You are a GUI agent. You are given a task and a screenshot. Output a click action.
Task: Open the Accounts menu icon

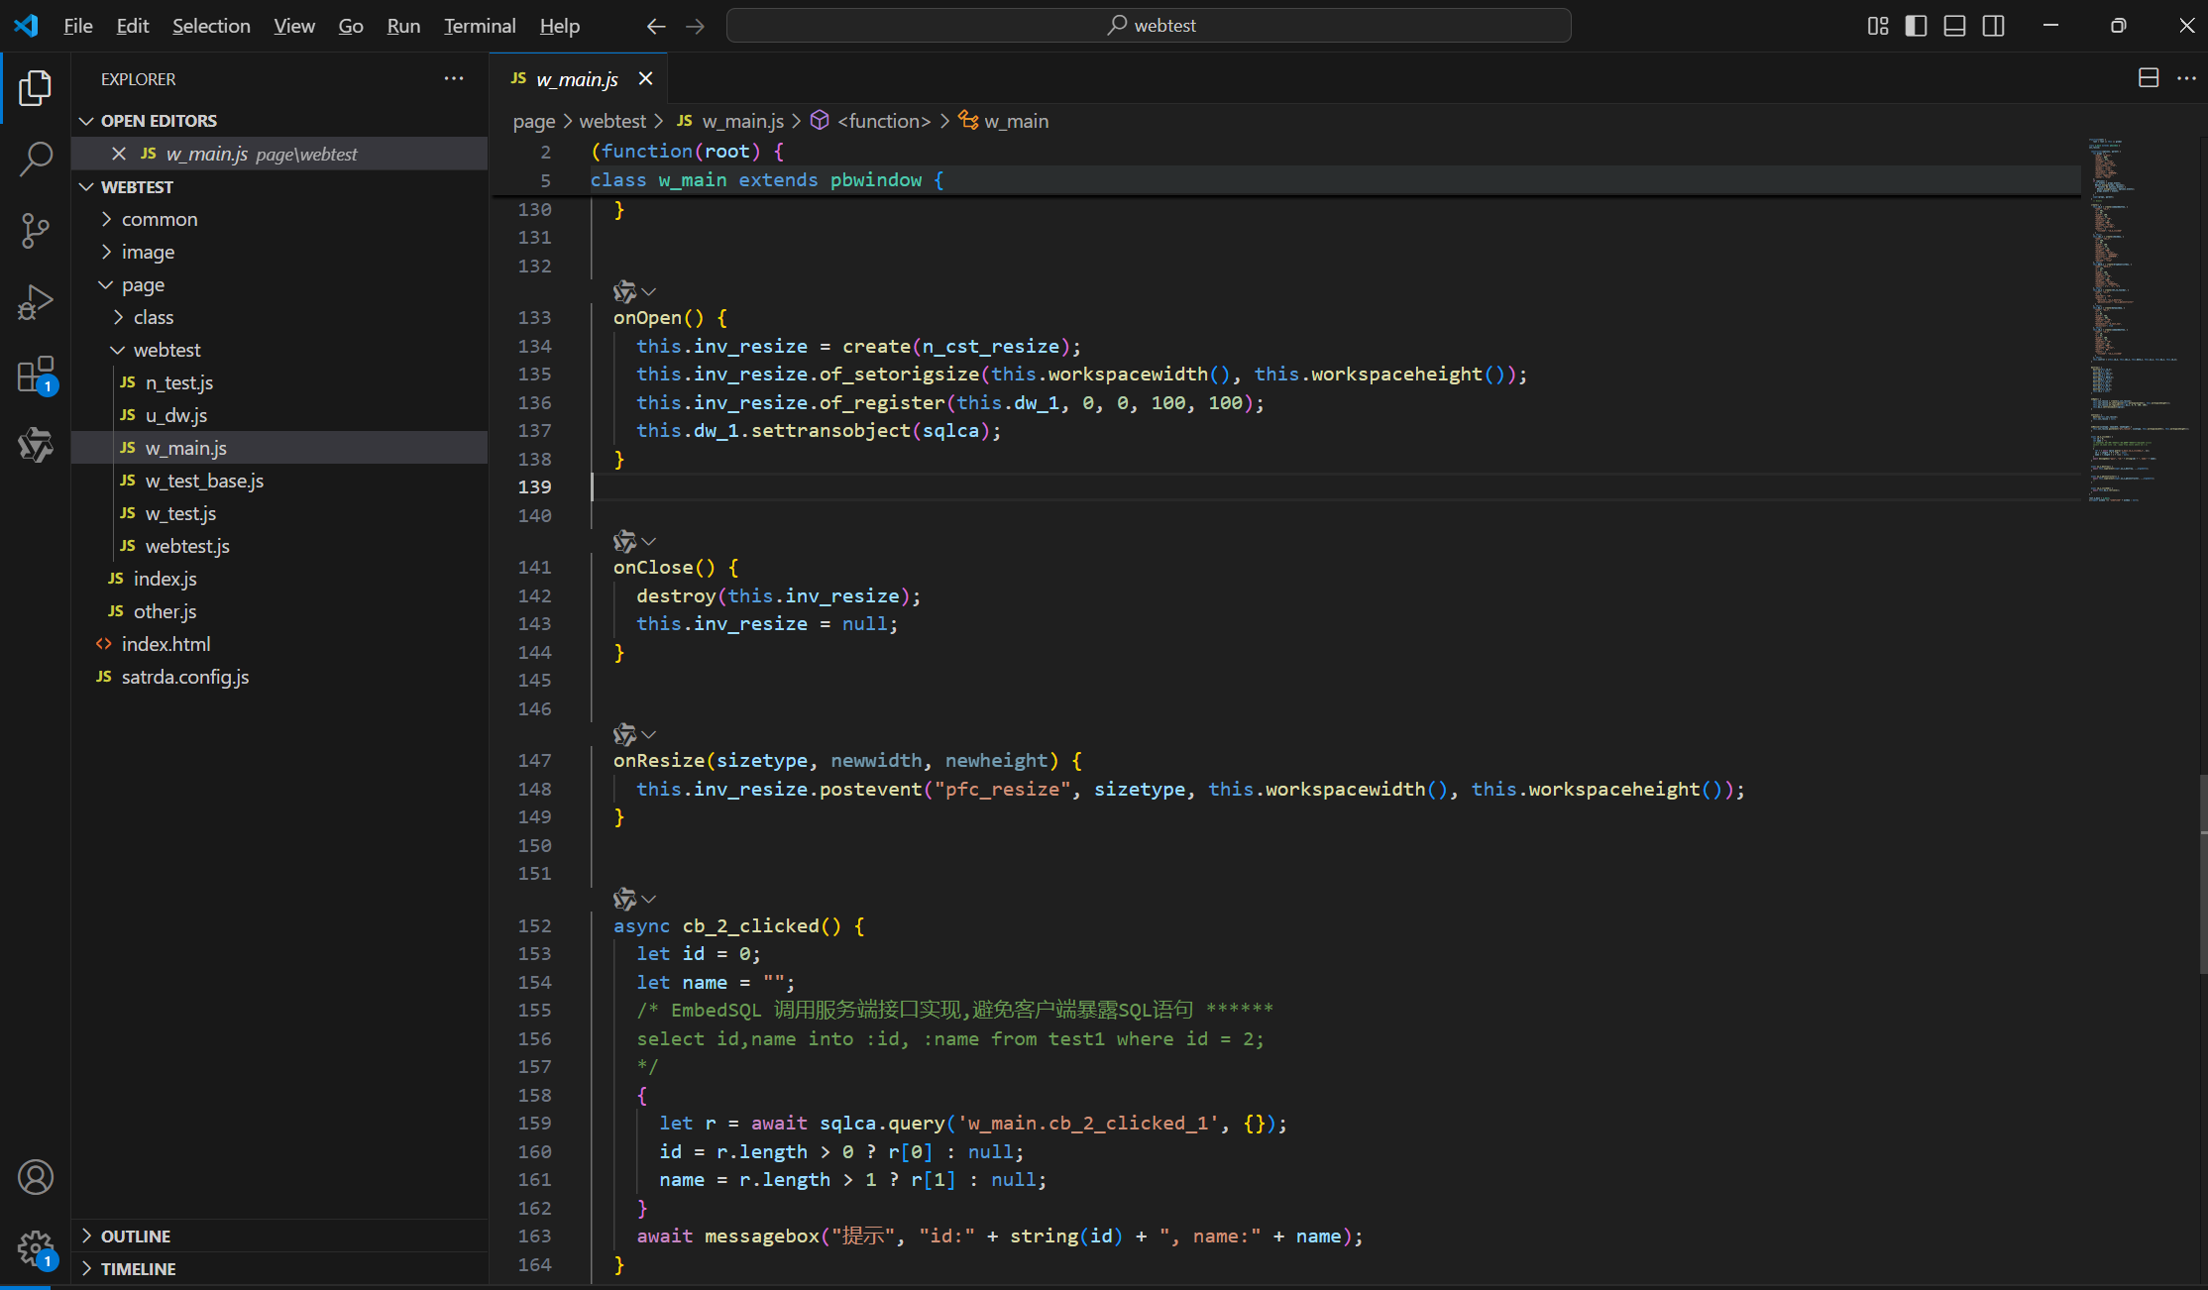pyautogui.click(x=36, y=1177)
